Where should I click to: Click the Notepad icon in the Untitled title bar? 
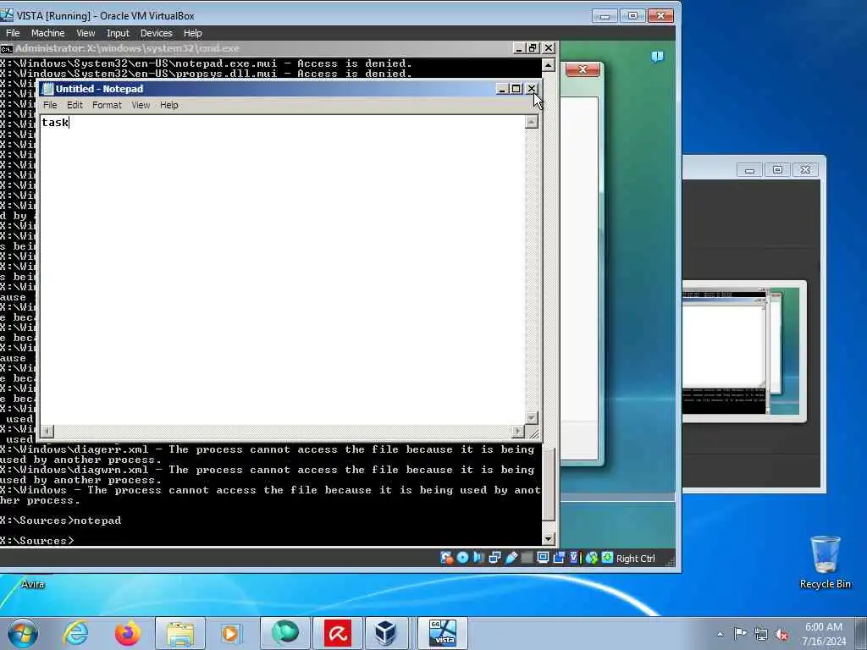pyautogui.click(x=47, y=89)
